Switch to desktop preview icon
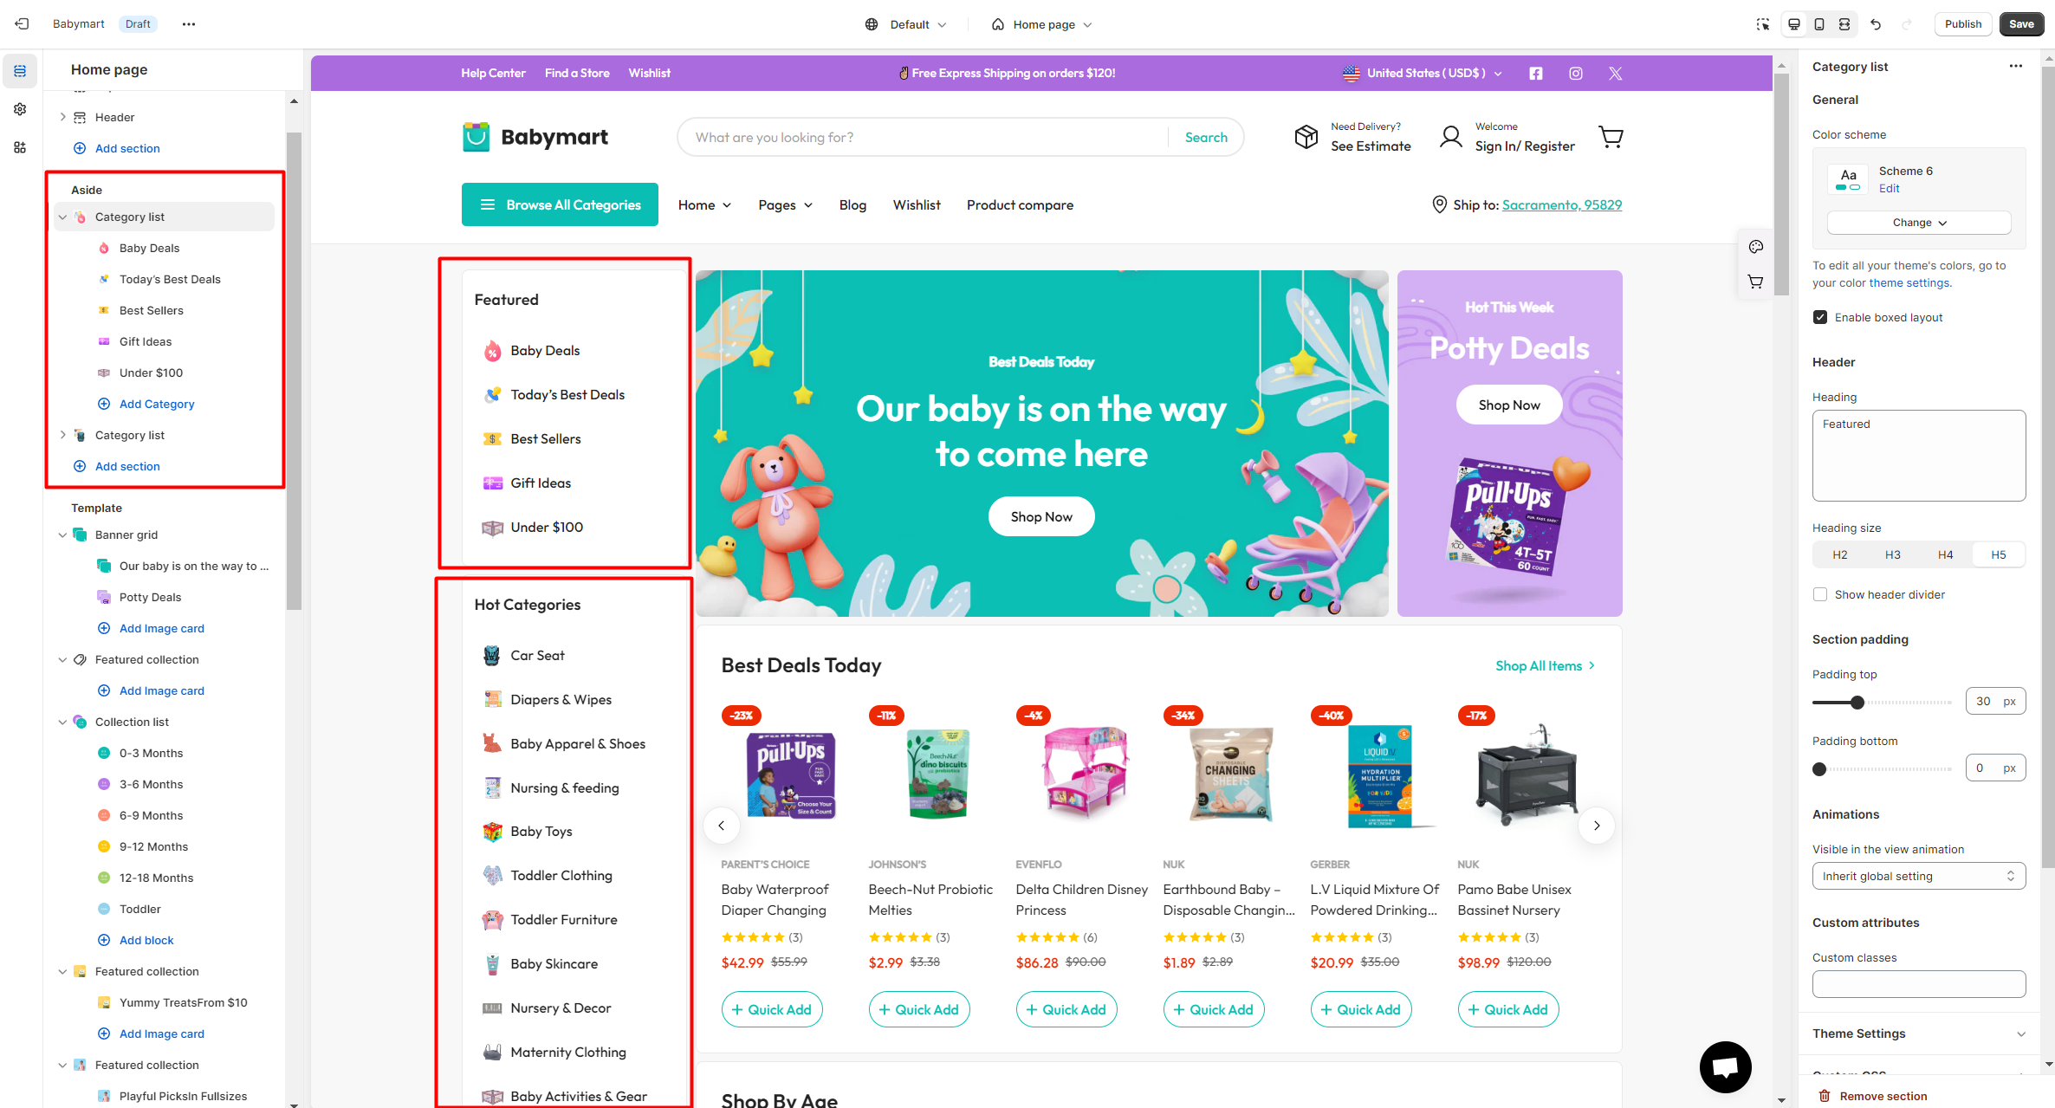This screenshot has height=1108, width=2055. point(1794,24)
